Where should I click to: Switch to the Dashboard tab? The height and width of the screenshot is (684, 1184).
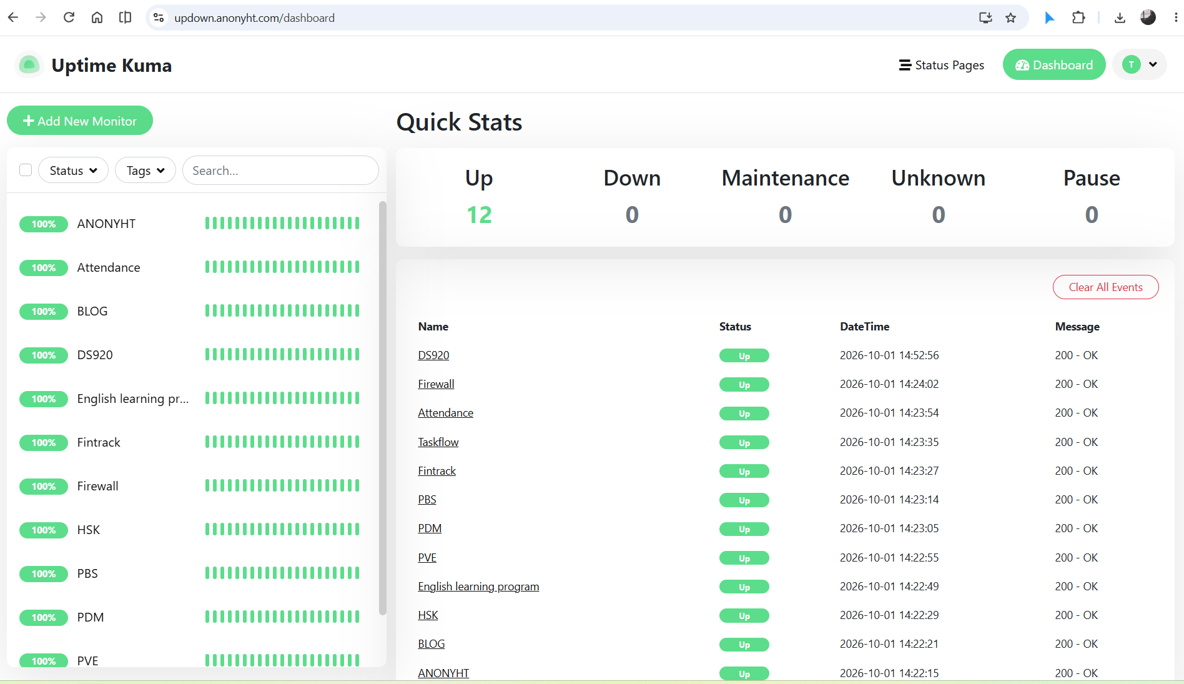click(1054, 64)
